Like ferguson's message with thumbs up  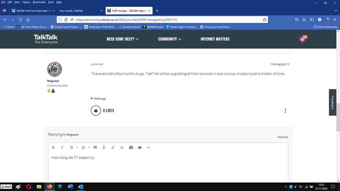pyautogui.click(x=96, y=111)
